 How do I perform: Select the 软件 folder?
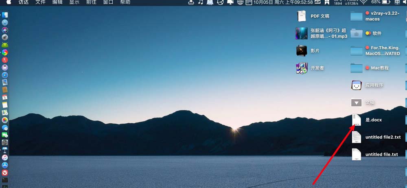357,33
